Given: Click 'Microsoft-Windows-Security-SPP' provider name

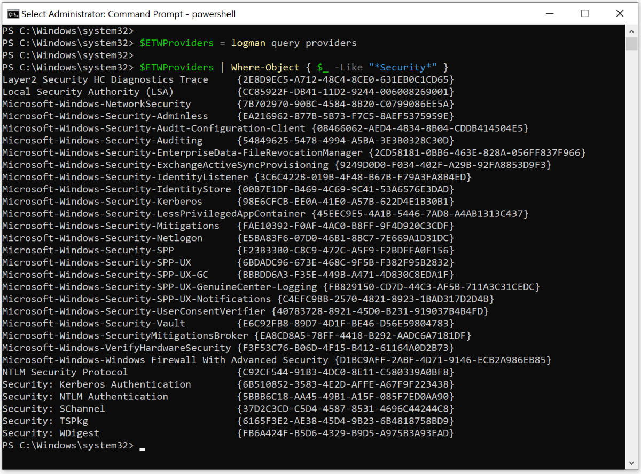Looking at the screenshot, I should point(88,250).
